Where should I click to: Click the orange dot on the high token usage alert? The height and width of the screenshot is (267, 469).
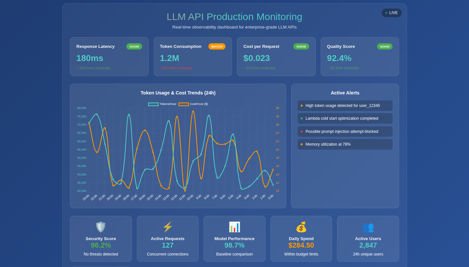(302, 106)
